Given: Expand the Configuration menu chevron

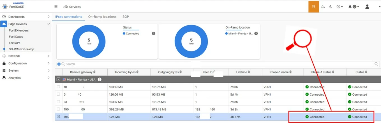Looking at the screenshot, I should pos(49,63).
